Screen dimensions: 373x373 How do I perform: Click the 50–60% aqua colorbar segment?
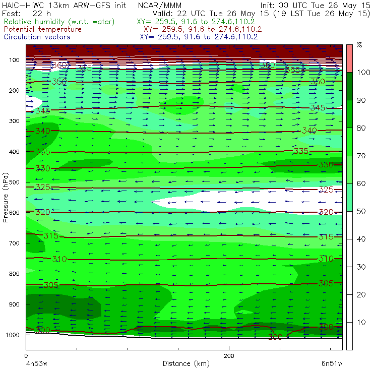click(x=349, y=198)
